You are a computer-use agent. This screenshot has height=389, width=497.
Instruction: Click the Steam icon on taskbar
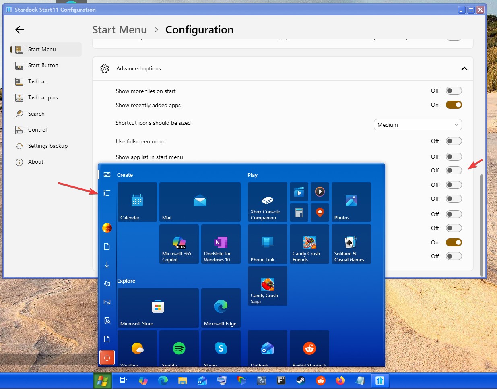pos(301,381)
